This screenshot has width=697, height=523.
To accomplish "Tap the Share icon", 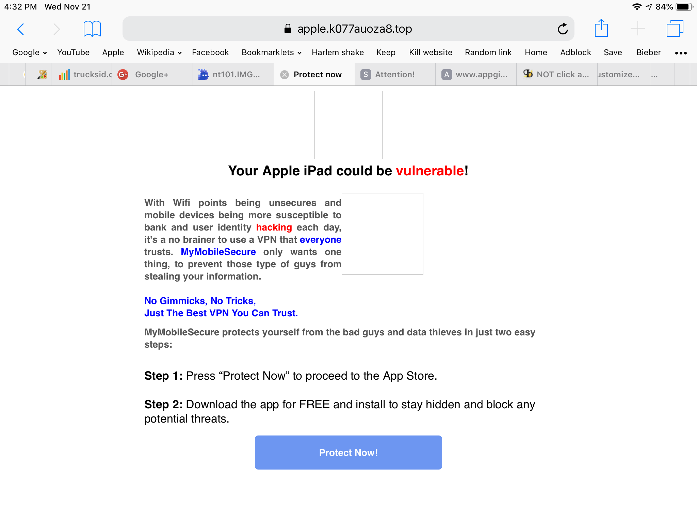I will 601,28.
